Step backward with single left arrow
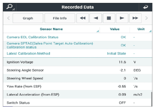 pos(96,18)
